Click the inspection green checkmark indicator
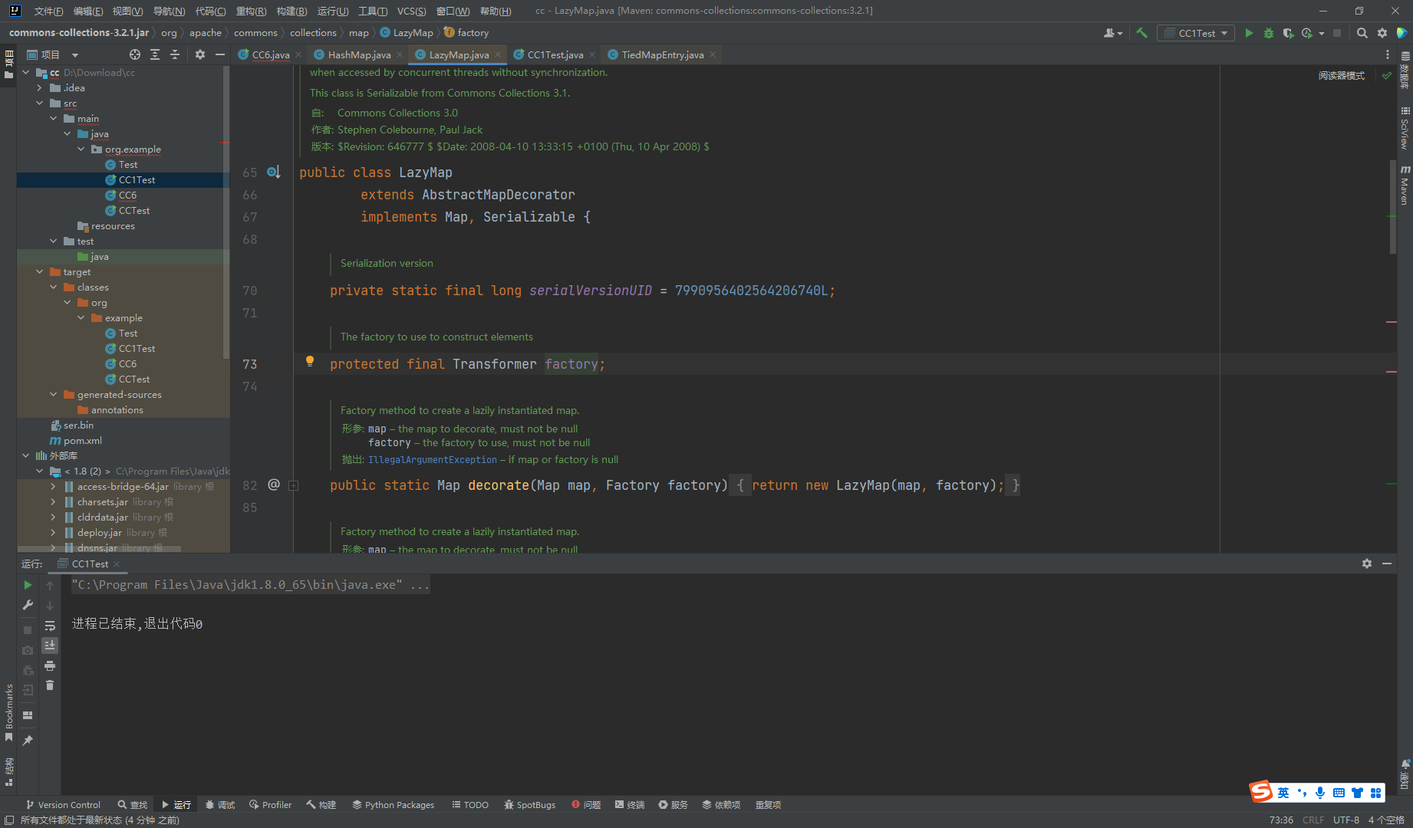Viewport: 1413px width, 828px height. [1386, 75]
